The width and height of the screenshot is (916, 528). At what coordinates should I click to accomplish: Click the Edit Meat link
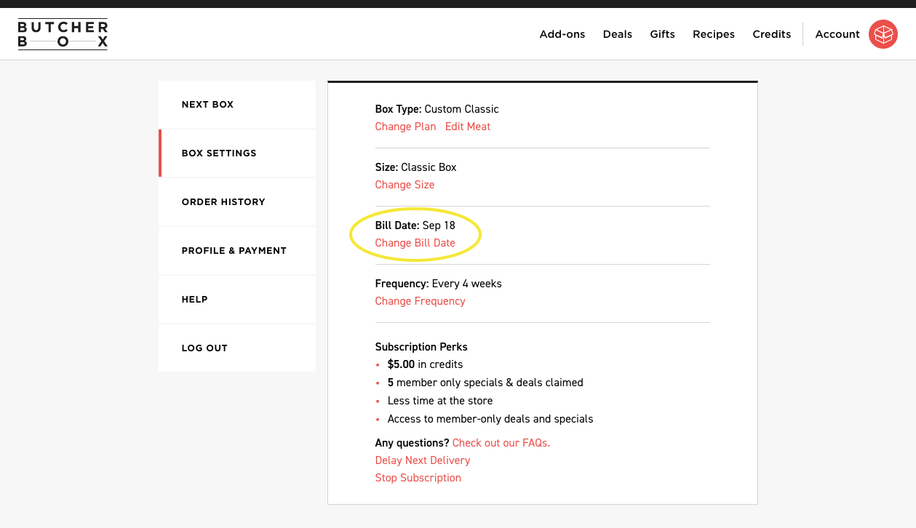(468, 127)
